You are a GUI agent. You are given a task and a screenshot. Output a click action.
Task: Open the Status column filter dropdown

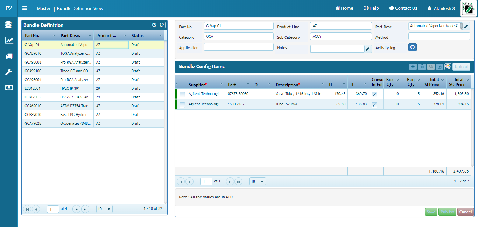pos(161,36)
